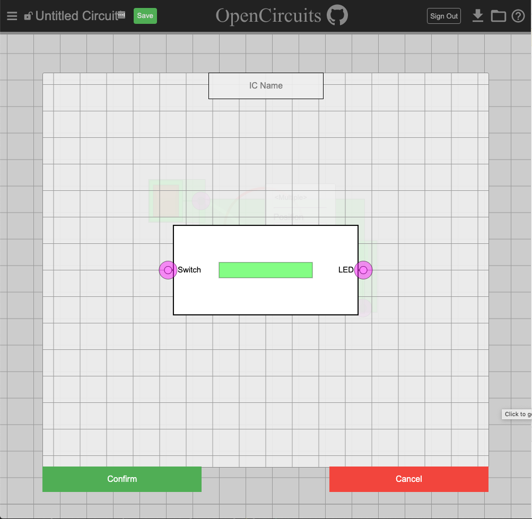Click the green display area inside the IC
Image resolution: width=532 pixels, height=519 pixels.
(266, 270)
